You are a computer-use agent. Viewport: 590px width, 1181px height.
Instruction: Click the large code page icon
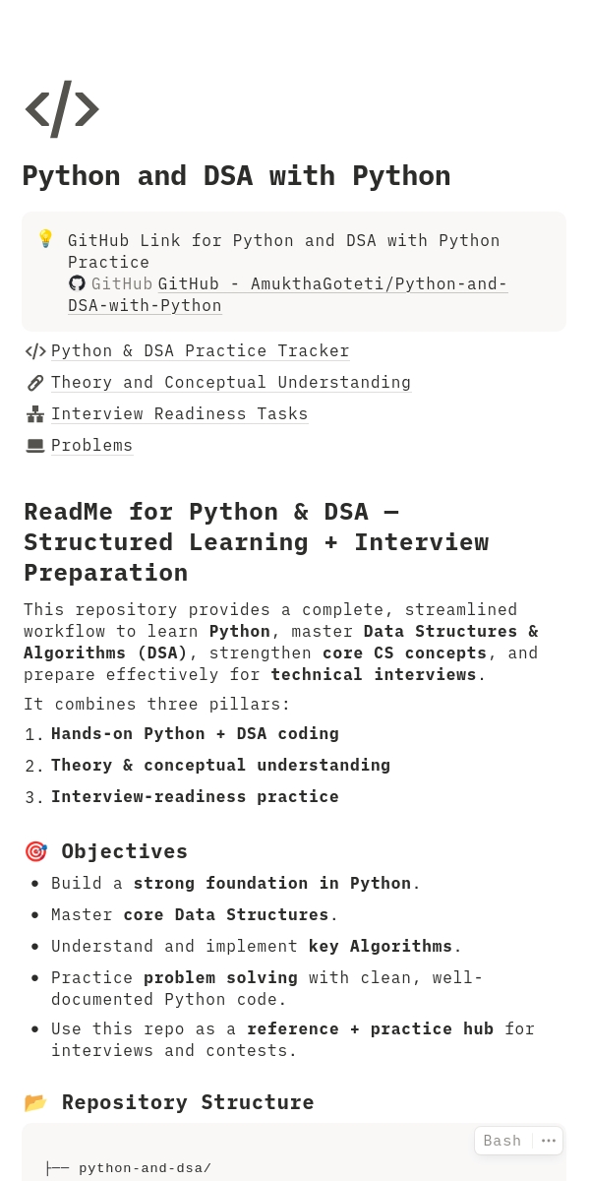[61, 109]
